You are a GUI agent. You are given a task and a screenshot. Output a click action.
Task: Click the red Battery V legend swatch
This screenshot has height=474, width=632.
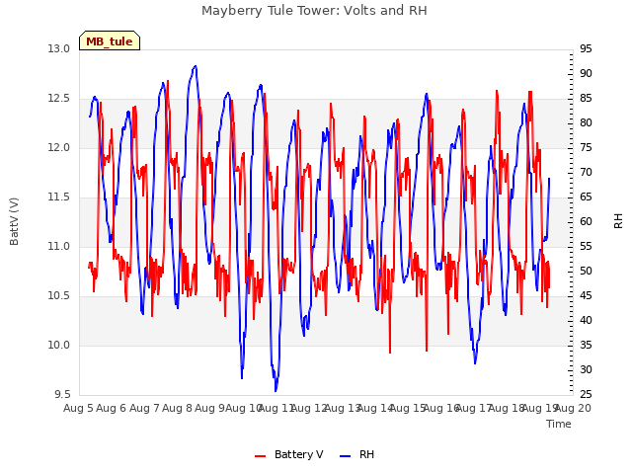coord(261,456)
